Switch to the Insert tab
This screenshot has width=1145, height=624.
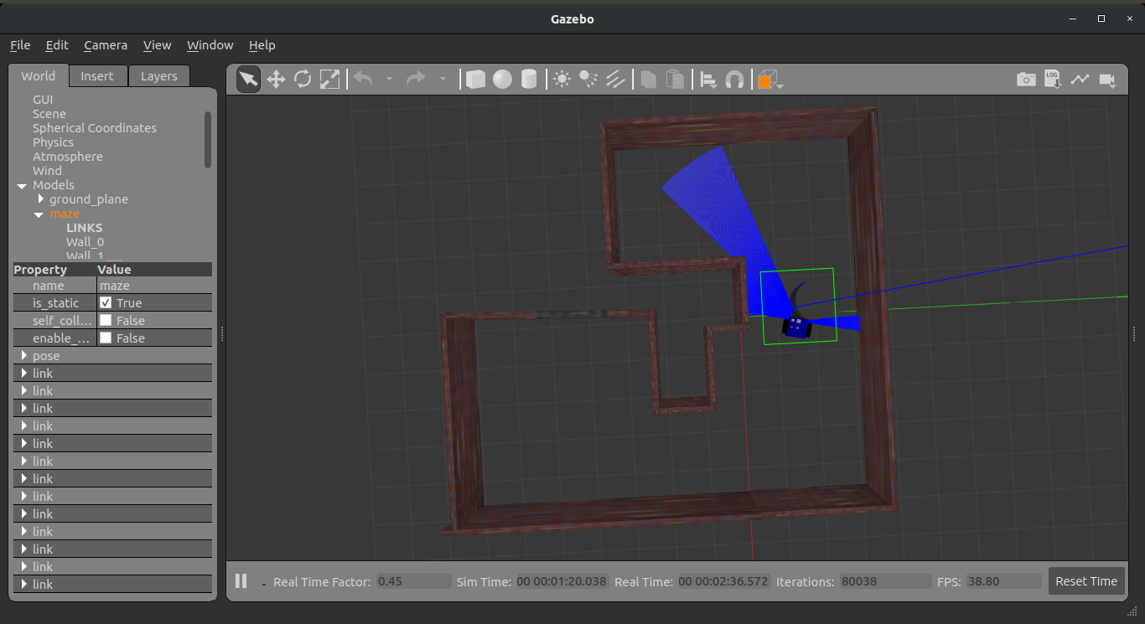pos(97,76)
